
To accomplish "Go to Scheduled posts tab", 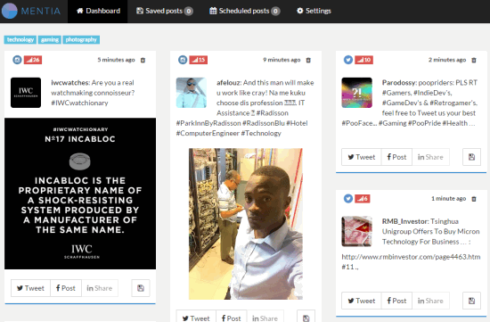I will pos(245,11).
